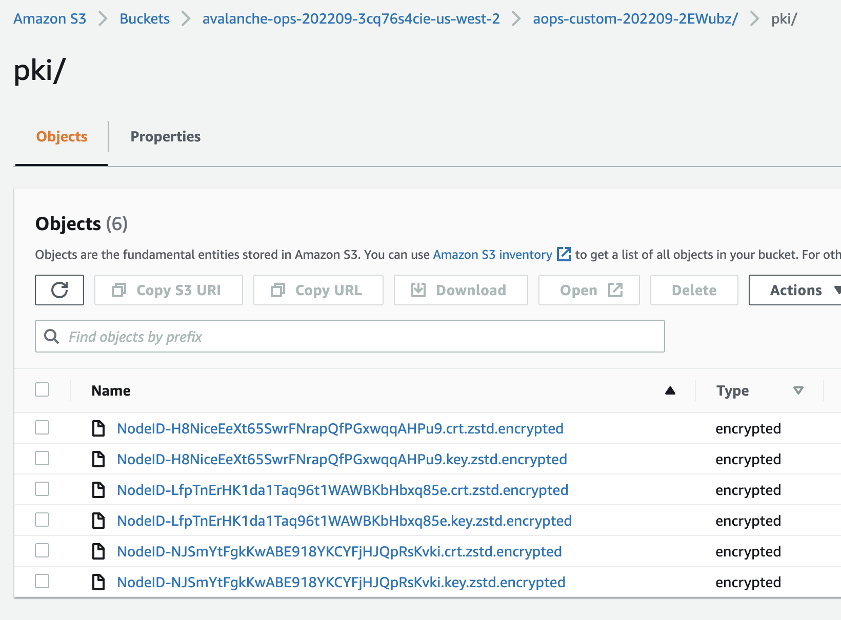
Task: Check the LfpTnErHK crt.zstd.encrypted row
Action: pyautogui.click(x=42, y=489)
